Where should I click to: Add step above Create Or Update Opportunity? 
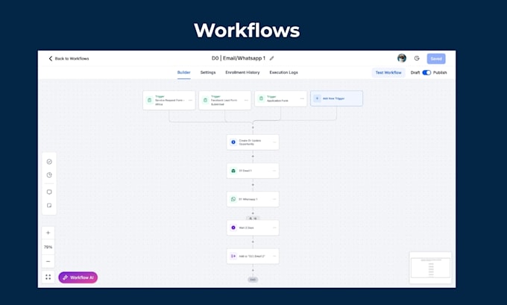(253, 128)
